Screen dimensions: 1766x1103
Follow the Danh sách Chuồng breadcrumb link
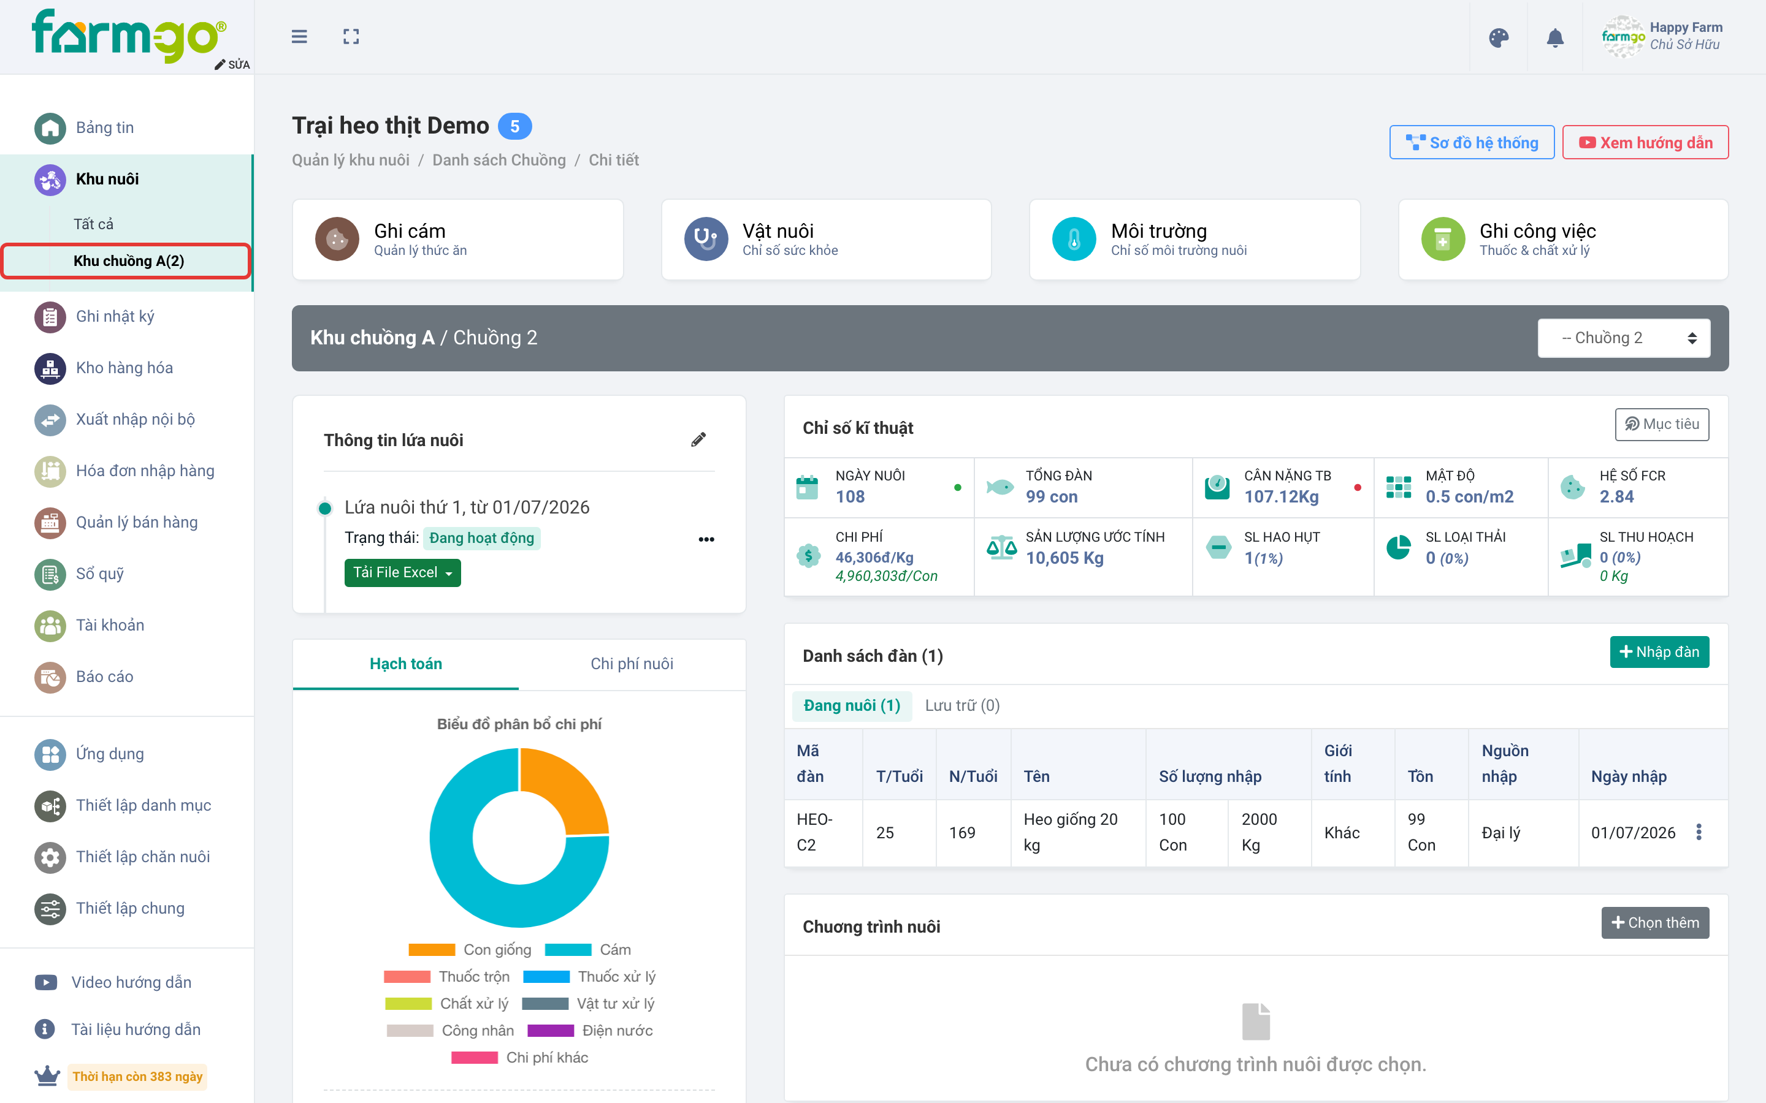499,160
